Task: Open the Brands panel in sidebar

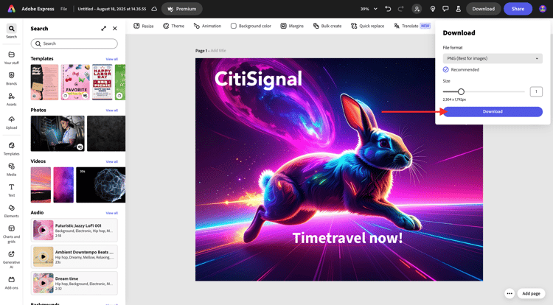Action: [11, 78]
